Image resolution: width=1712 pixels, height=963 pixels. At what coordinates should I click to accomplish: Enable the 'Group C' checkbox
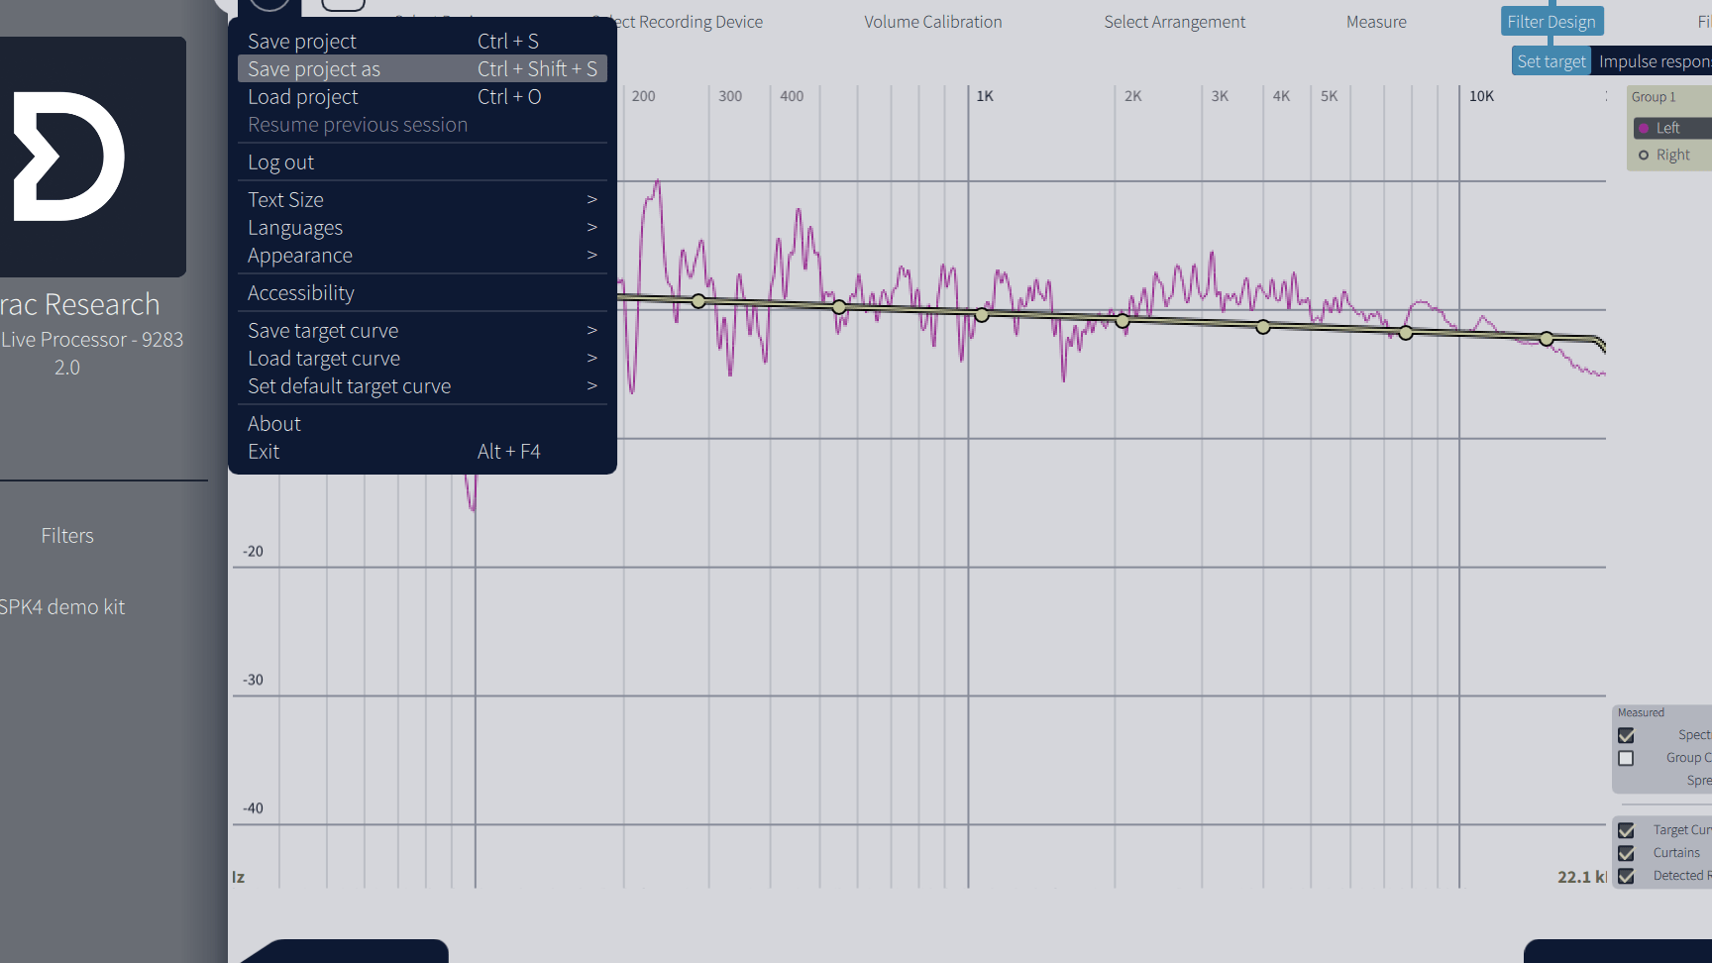tap(1626, 758)
